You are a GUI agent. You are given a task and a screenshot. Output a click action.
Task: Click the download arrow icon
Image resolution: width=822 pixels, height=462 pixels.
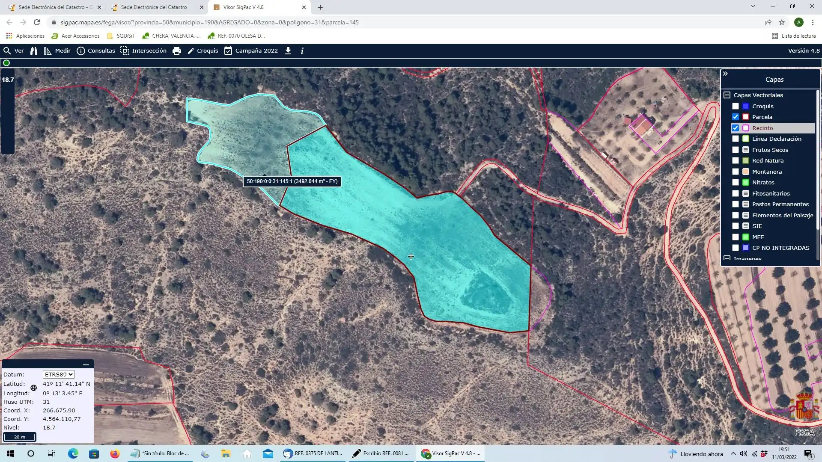288,51
